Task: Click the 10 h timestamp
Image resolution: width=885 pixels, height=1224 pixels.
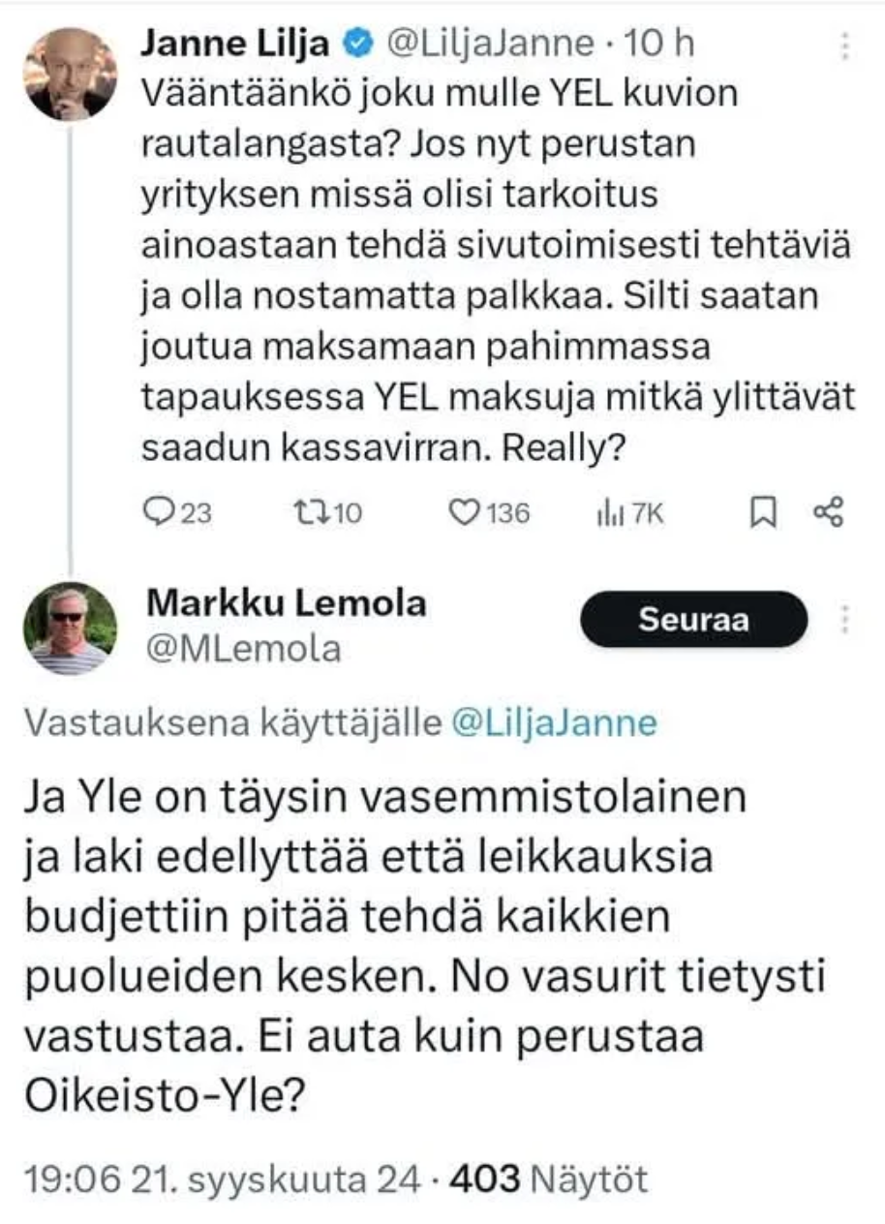Action: (660, 44)
